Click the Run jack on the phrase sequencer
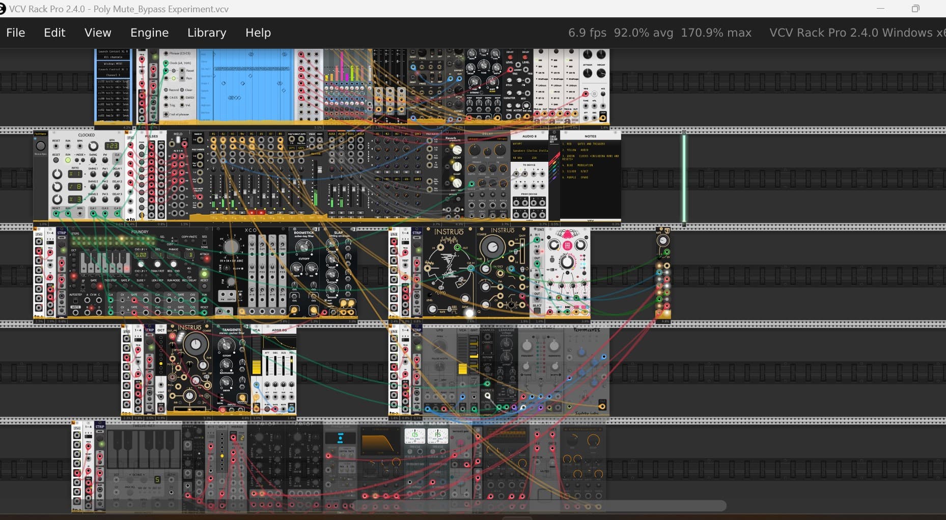Viewport: 946px width, 520px height. coord(182,78)
